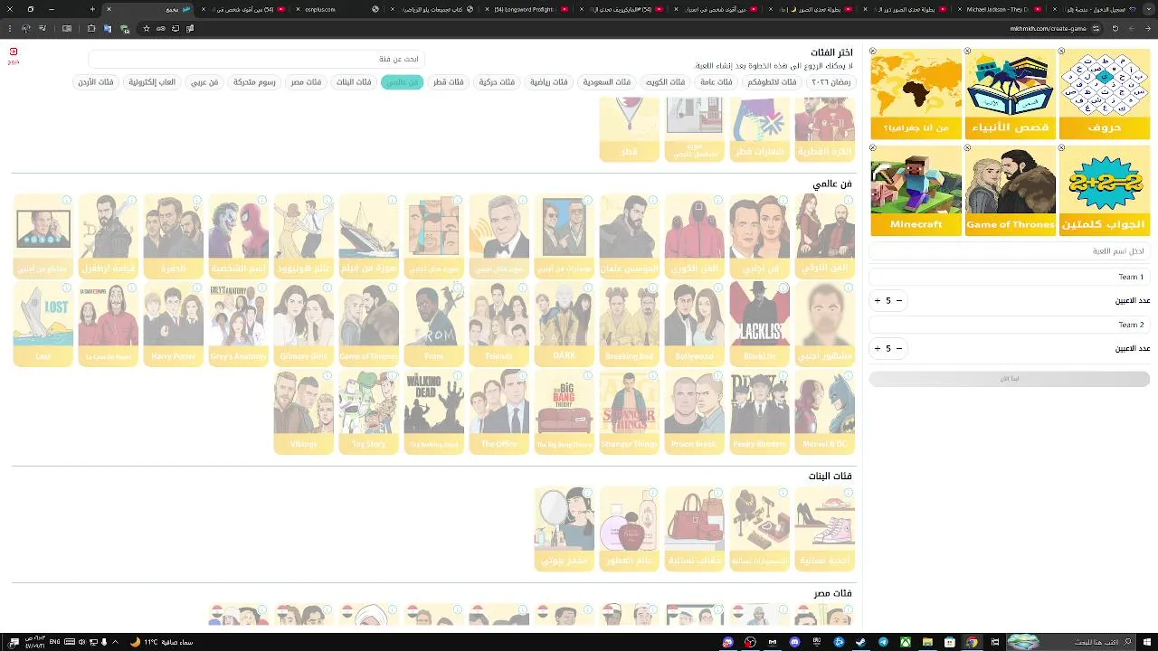The height and width of the screenshot is (651, 1158).
Task: Choose the Friends category card
Action: click(498, 324)
